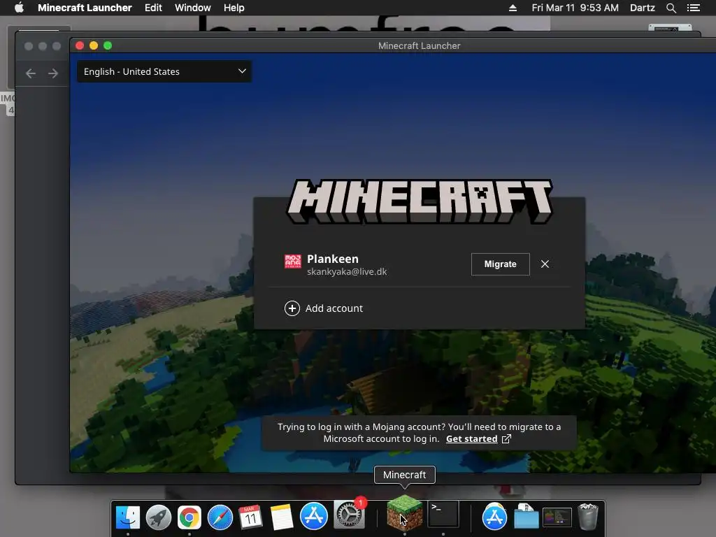This screenshot has width=716, height=537.
Task: Click the Dartz user menu
Action: (x=642, y=8)
